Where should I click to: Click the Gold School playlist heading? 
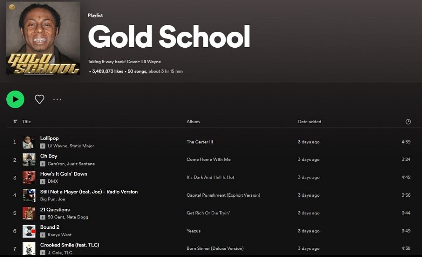pyautogui.click(x=169, y=36)
